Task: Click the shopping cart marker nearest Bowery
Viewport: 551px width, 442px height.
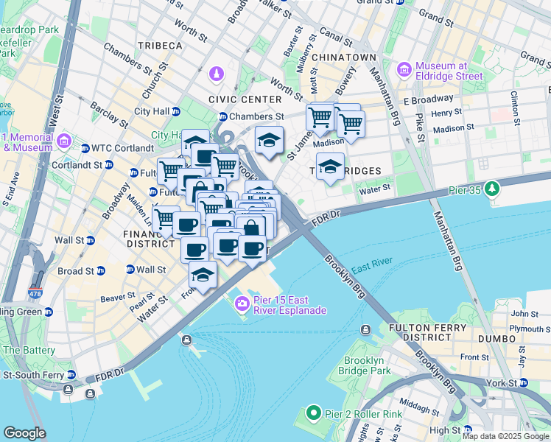Action: [x=320, y=119]
